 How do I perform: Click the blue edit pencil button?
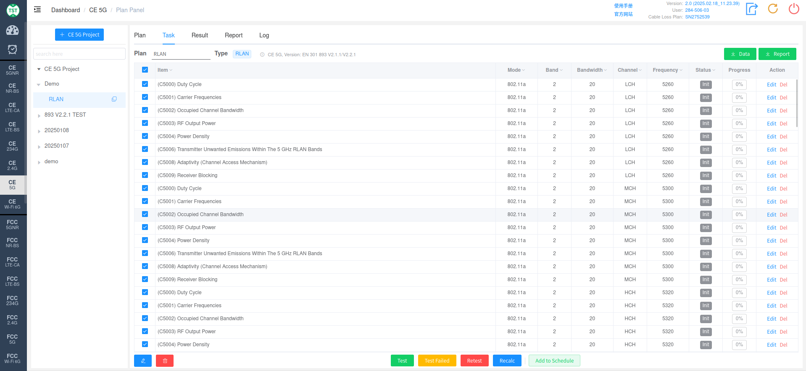143,361
